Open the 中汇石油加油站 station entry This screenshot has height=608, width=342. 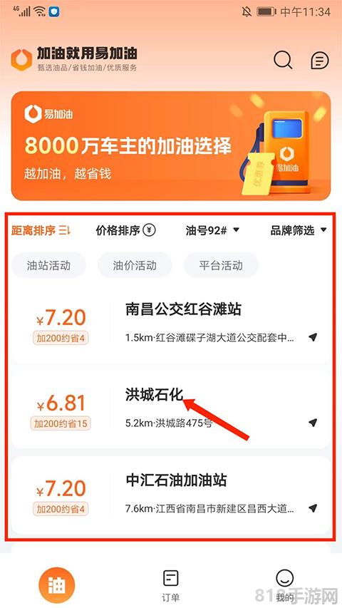coord(171,495)
